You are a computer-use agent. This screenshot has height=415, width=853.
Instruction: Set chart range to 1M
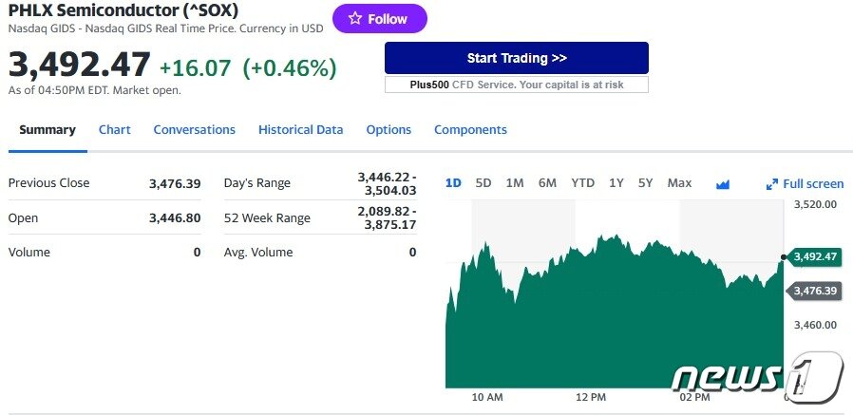pyautogui.click(x=515, y=183)
